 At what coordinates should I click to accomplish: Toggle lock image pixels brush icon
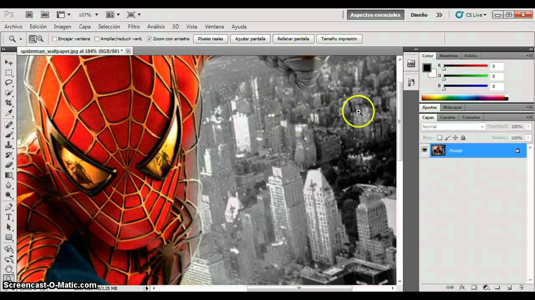point(447,138)
